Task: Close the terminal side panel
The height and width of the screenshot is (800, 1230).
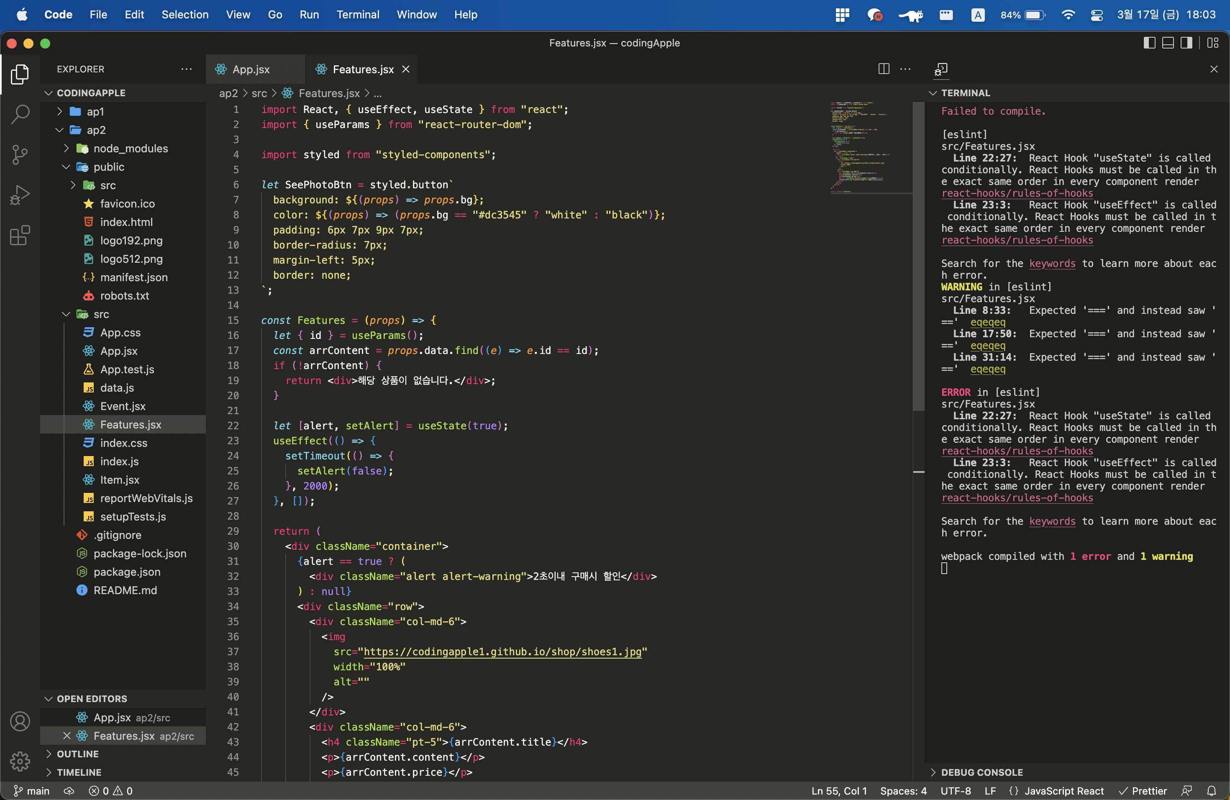Action: point(1214,69)
